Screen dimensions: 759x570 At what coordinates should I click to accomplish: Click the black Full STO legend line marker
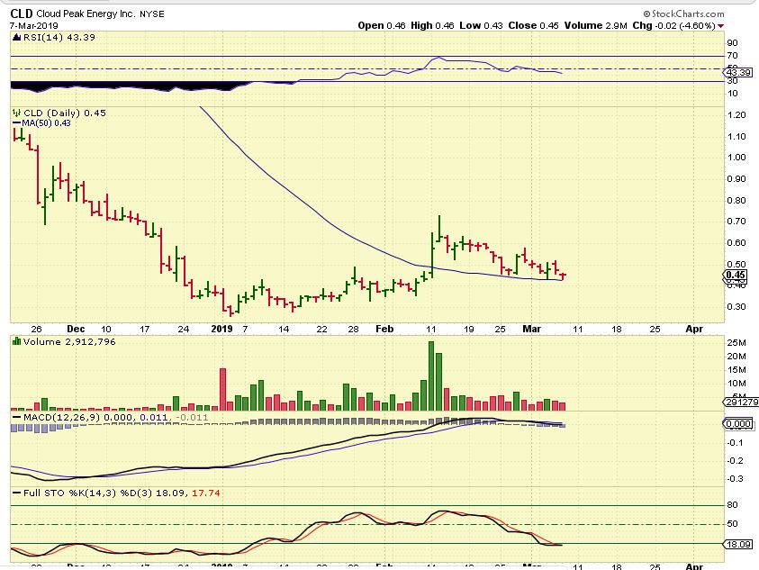tap(17, 493)
